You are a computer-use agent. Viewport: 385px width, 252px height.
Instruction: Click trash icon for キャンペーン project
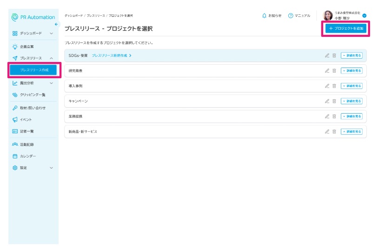coord(334,101)
